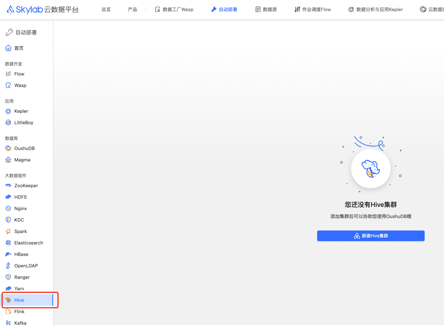Screen dimensions: 444x325
Task: Click the Skylab云数据平台 title text
Action: point(47,10)
